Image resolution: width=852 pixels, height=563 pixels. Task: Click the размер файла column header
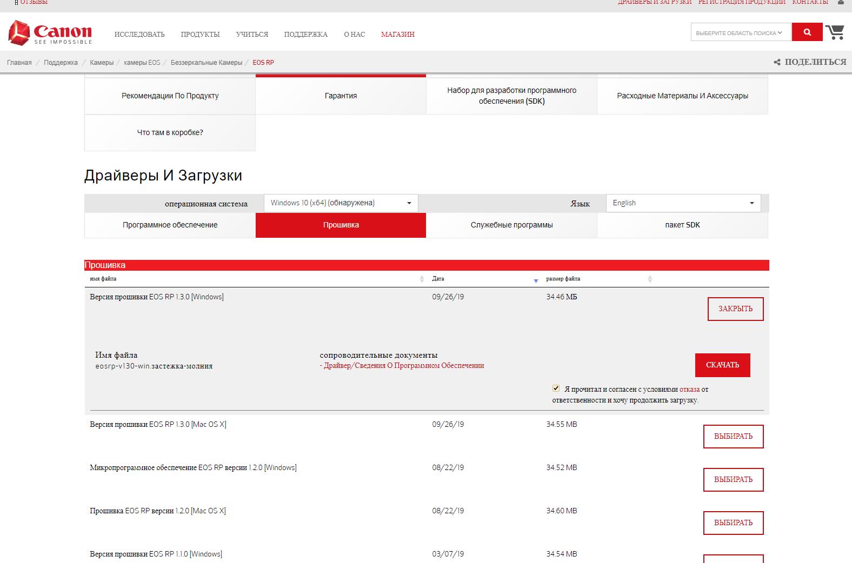563,279
